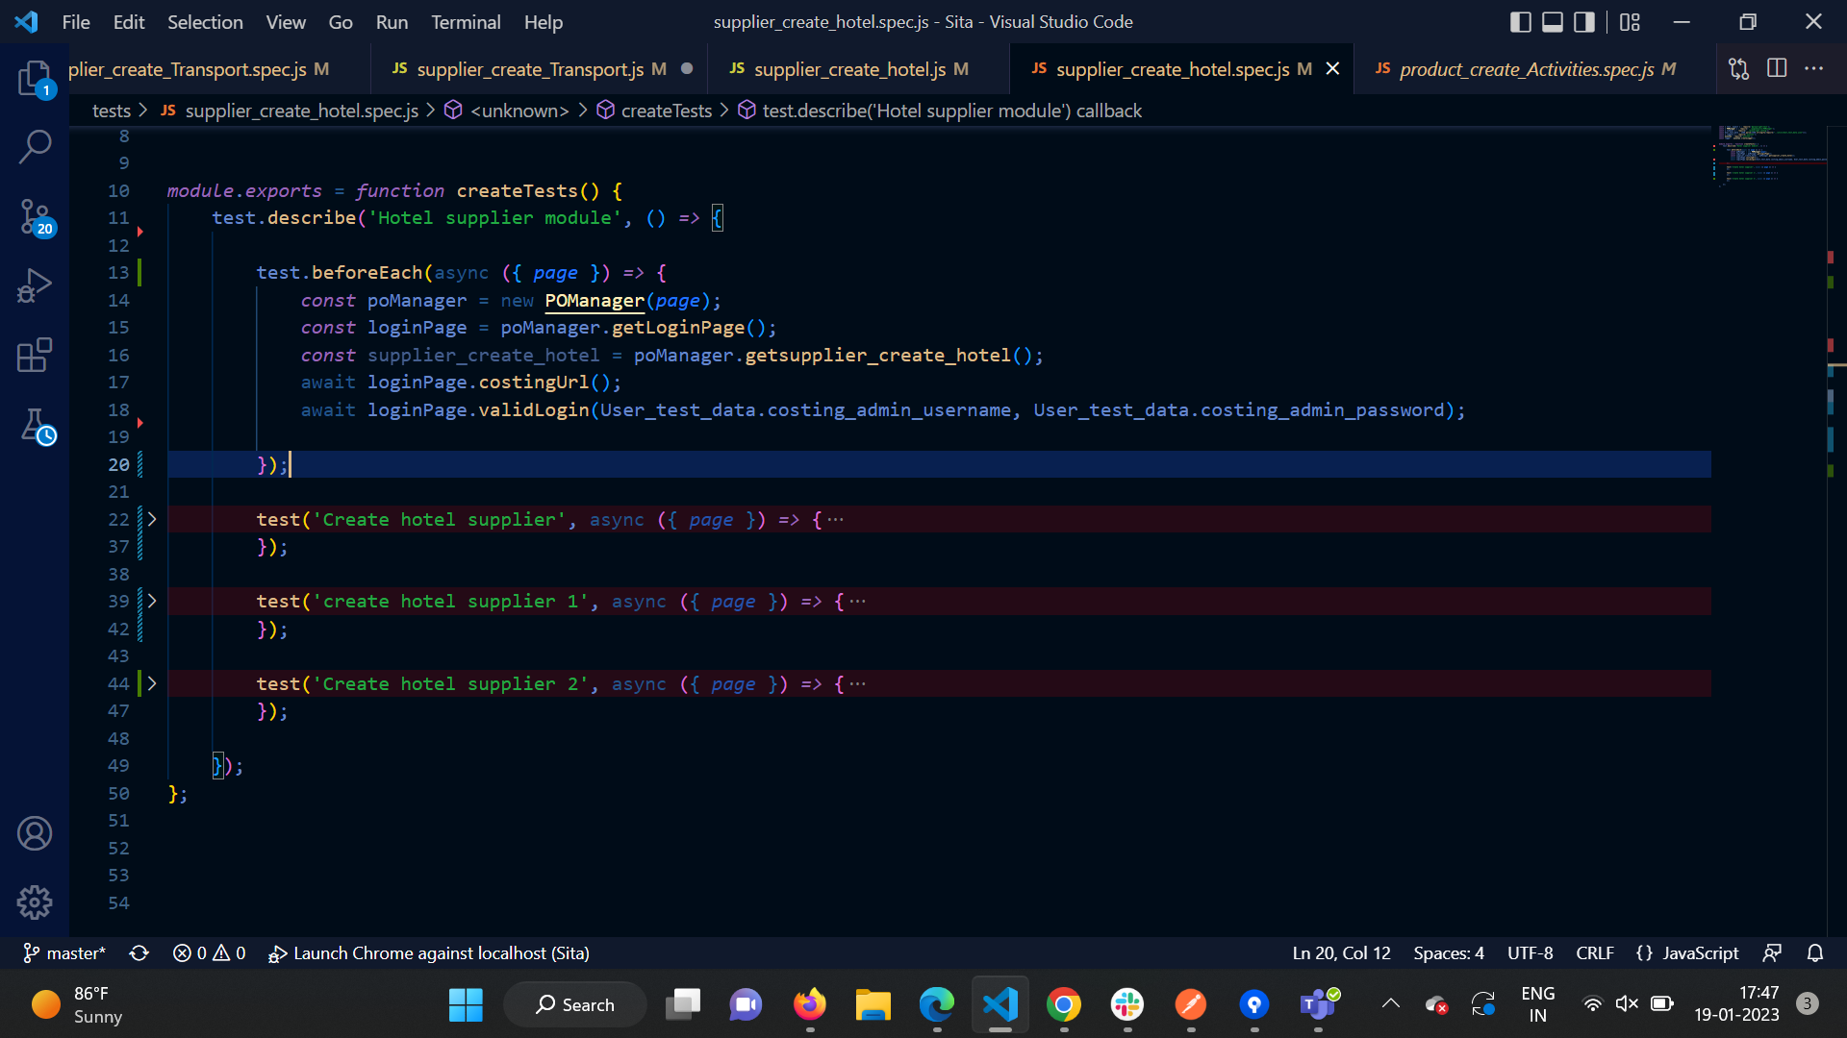This screenshot has width=1847, height=1038.
Task: Open the Testing flask icon
Action: [35, 425]
